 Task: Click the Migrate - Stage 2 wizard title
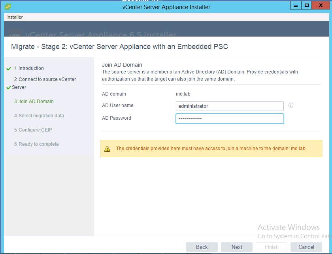[119, 46]
